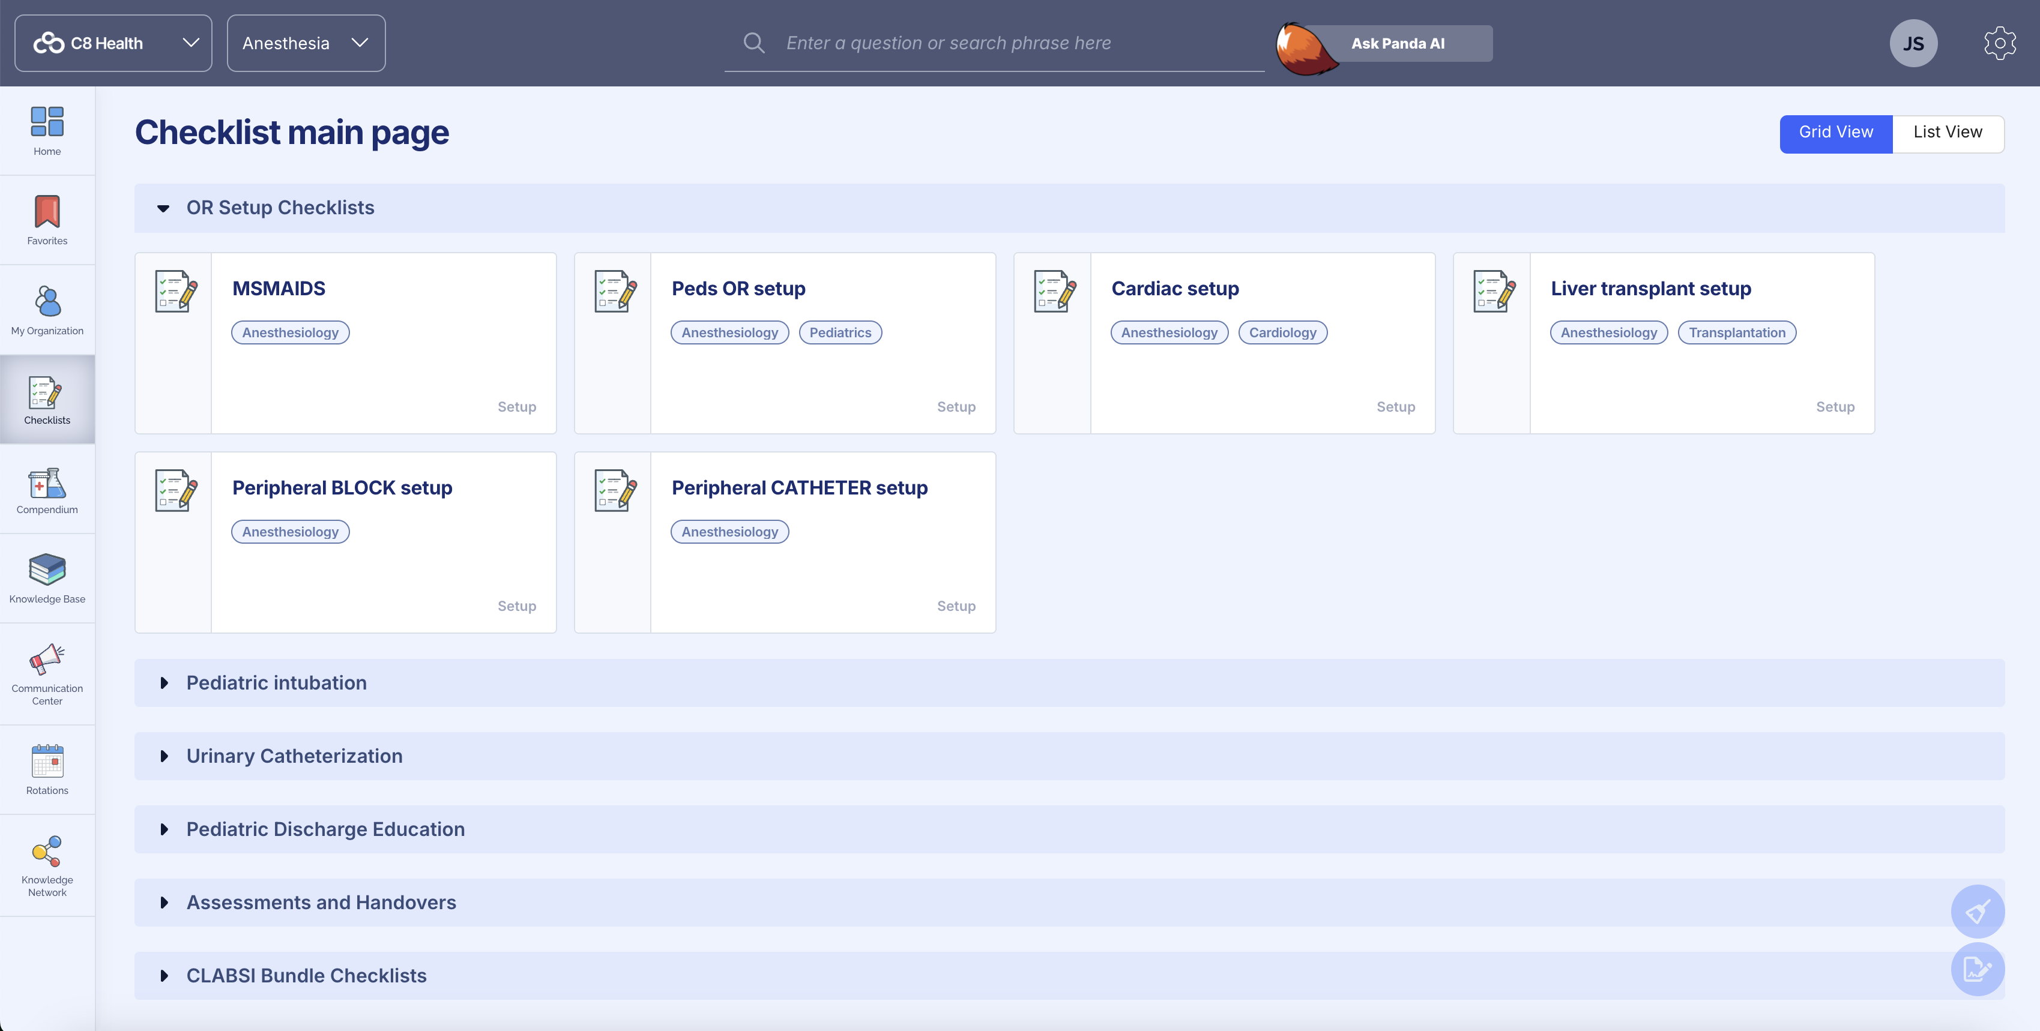Open the Peripheral BLOCK setup title
The width and height of the screenshot is (2040, 1031).
pos(342,488)
